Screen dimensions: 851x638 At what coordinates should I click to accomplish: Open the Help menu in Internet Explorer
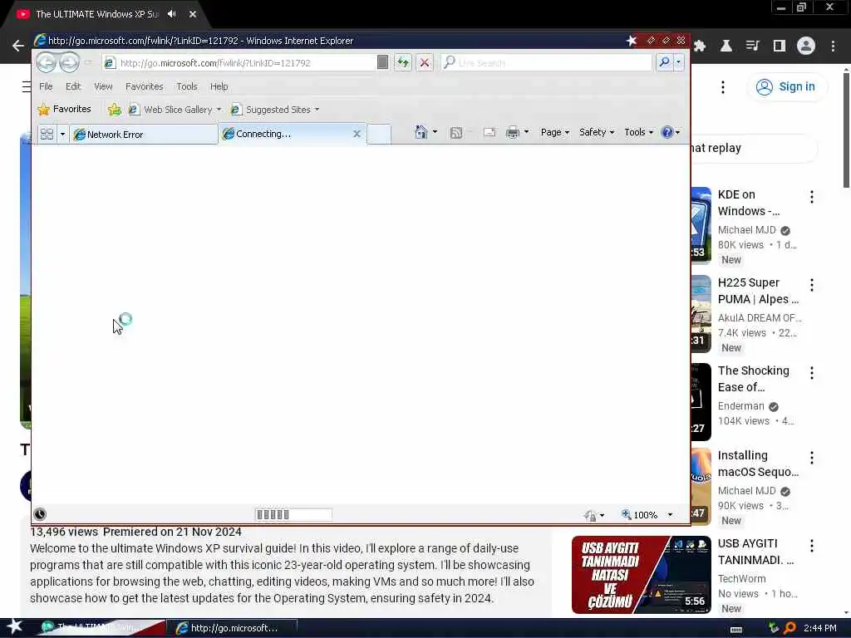[x=219, y=86]
